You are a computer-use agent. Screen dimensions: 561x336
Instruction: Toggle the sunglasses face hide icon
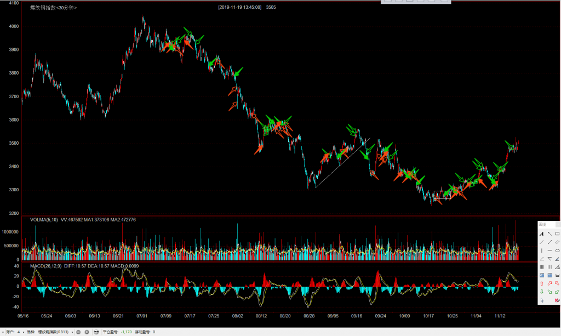pyautogui.click(x=96, y=332)
